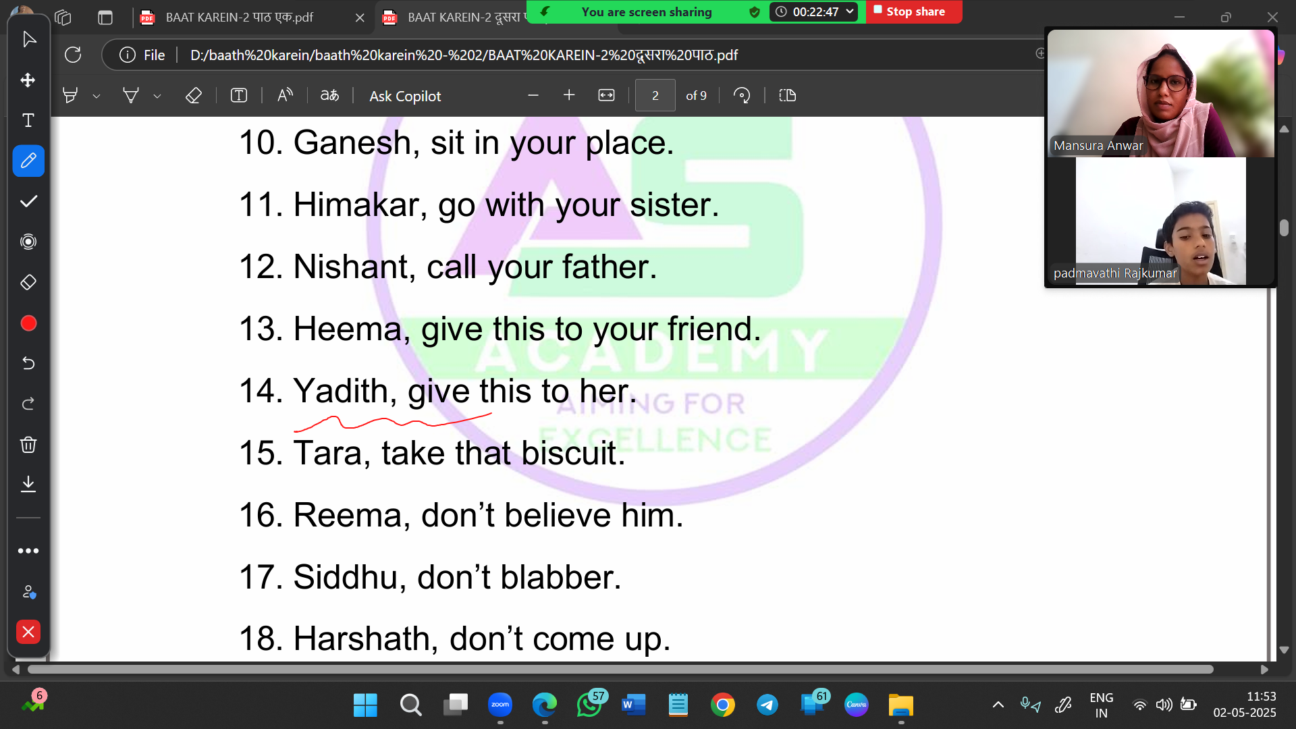Save annotations with the download icon
The height and width of the screenshot is (729, 1296).
pyautogui.click(x=28, y=484)
